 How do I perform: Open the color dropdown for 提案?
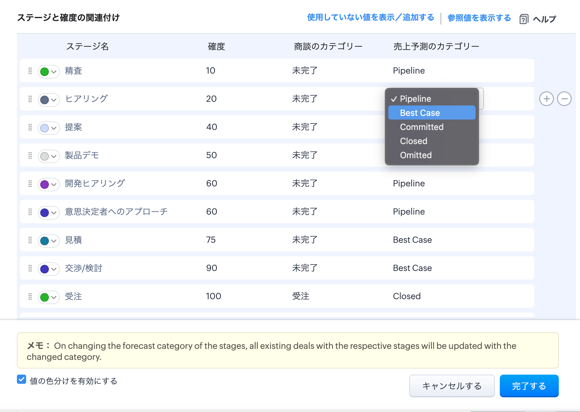(x=49, y=128)
